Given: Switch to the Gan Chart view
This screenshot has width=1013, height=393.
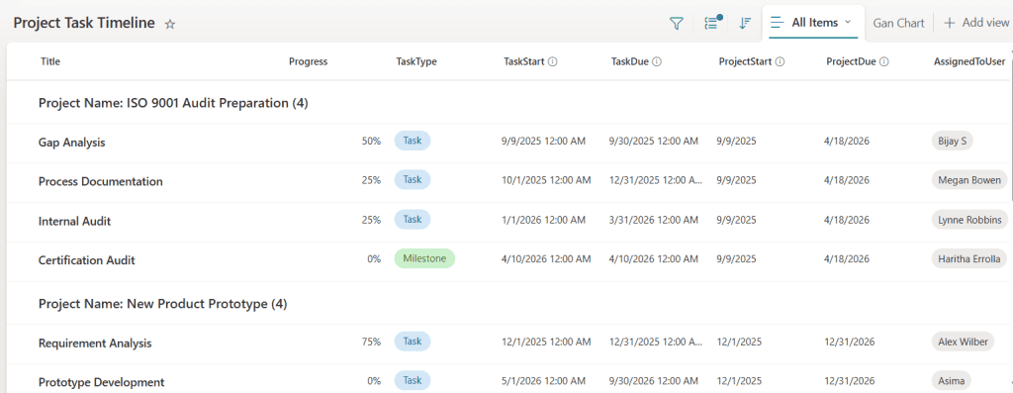Looking at the screenshot, I should [898, 24].
